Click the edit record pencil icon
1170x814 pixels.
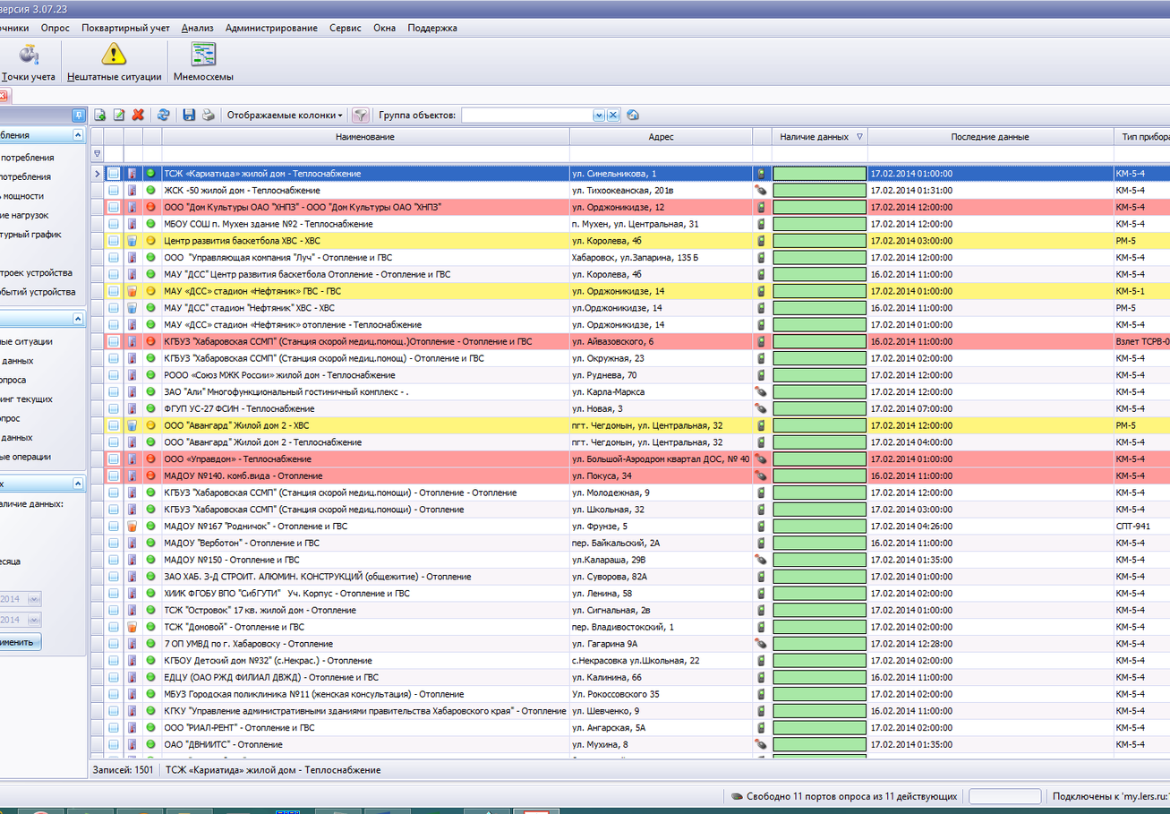[x=118, y=116]
